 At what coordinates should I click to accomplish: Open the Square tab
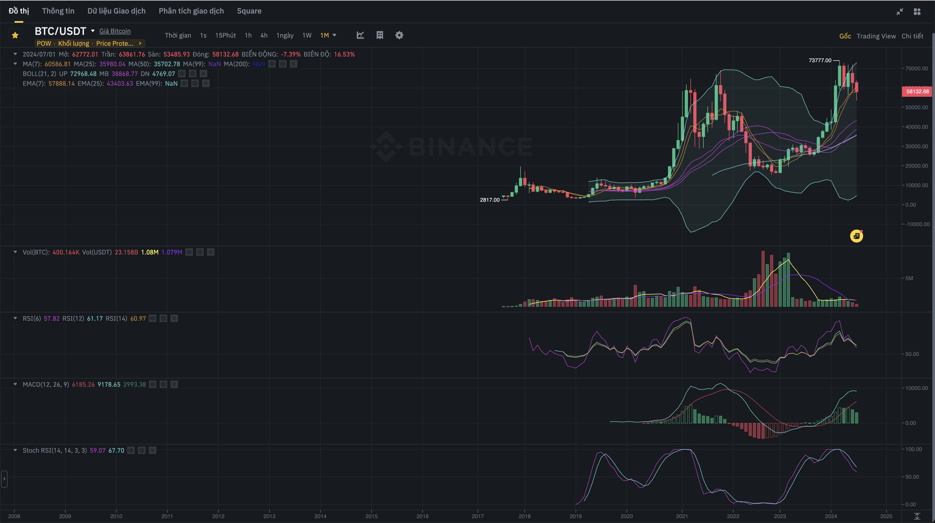click(249, 11)
